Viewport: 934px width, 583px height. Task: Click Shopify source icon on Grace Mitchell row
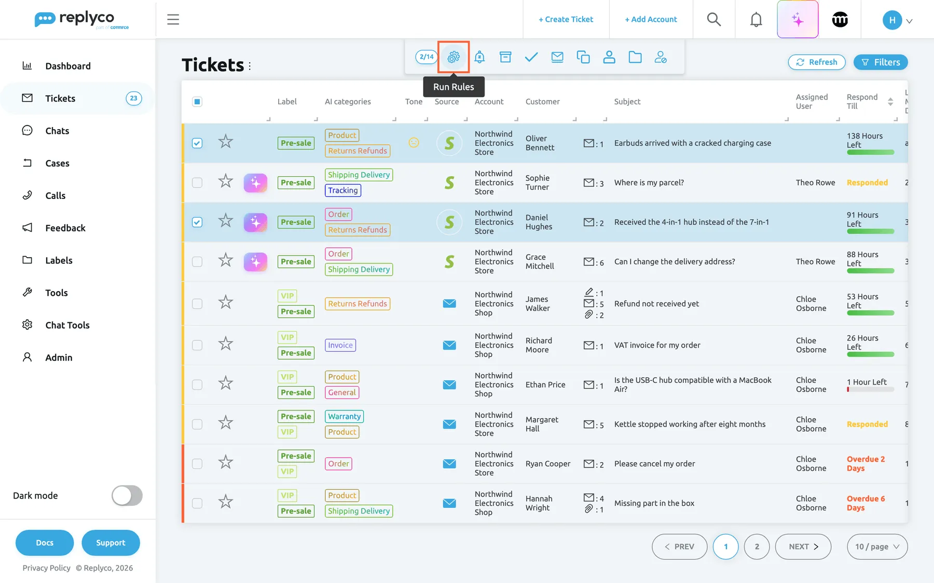pos(449,262)
